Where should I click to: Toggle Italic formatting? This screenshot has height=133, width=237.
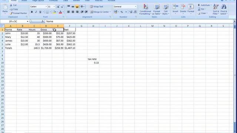(36, 12)
